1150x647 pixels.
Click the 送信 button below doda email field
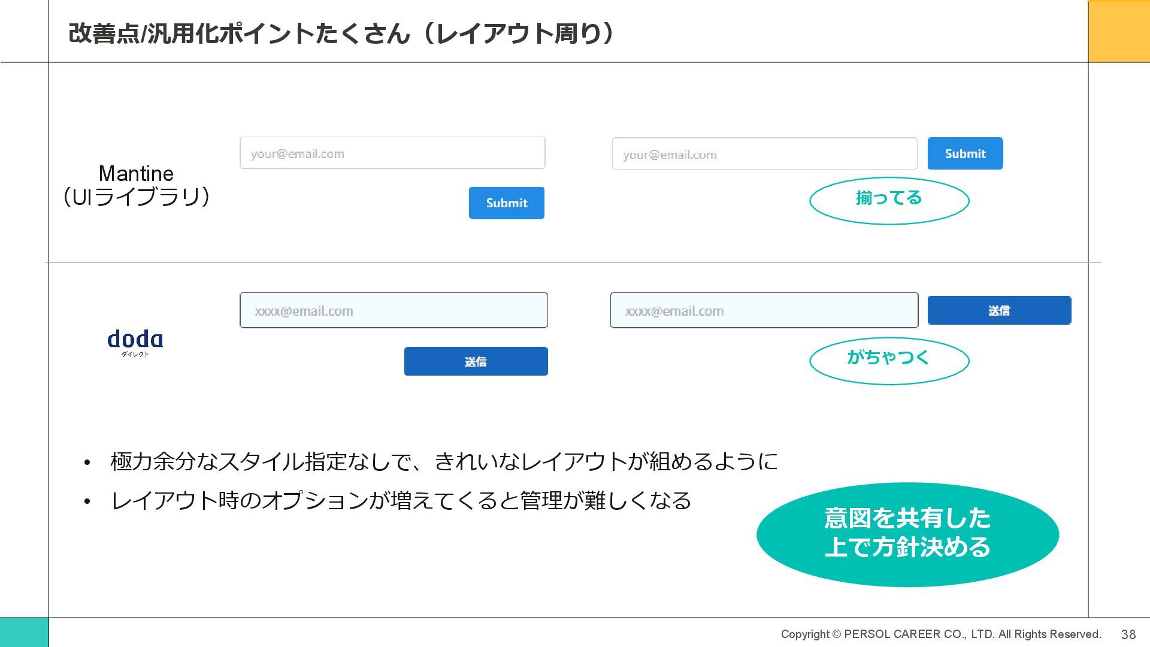(x=476, y=361)
